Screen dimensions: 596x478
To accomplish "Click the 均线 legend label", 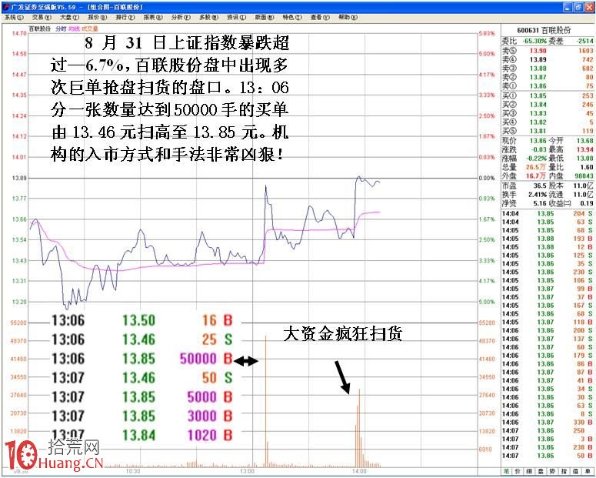I will (x=74, y=29).
